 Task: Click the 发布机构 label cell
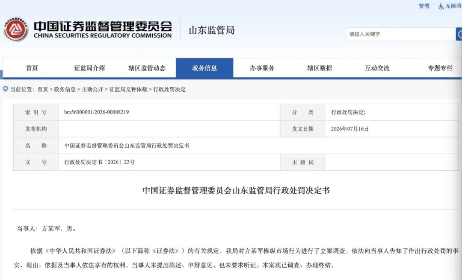coord(36,129)
